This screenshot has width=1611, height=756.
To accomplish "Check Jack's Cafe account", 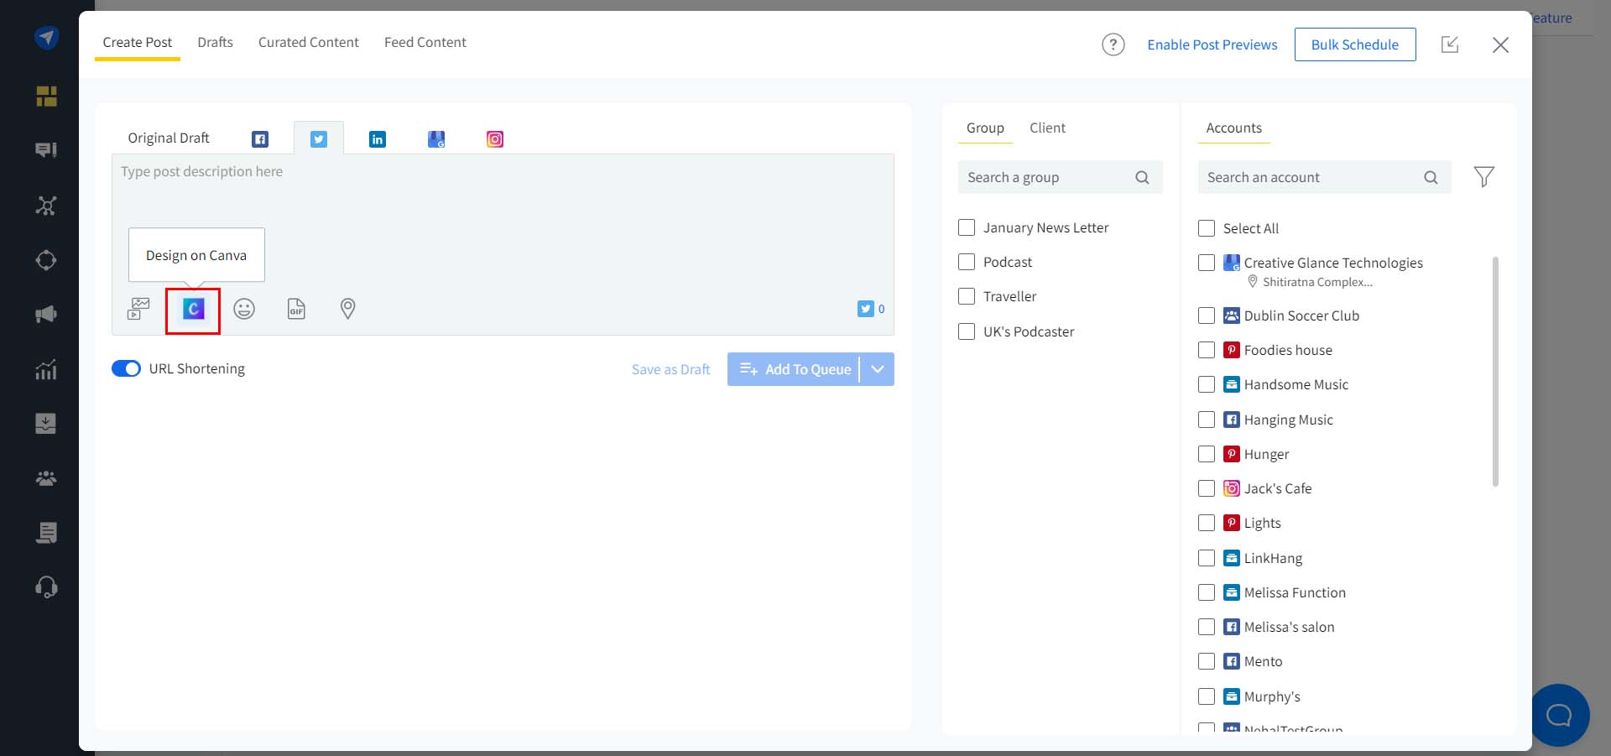I will click(1207, 488).
